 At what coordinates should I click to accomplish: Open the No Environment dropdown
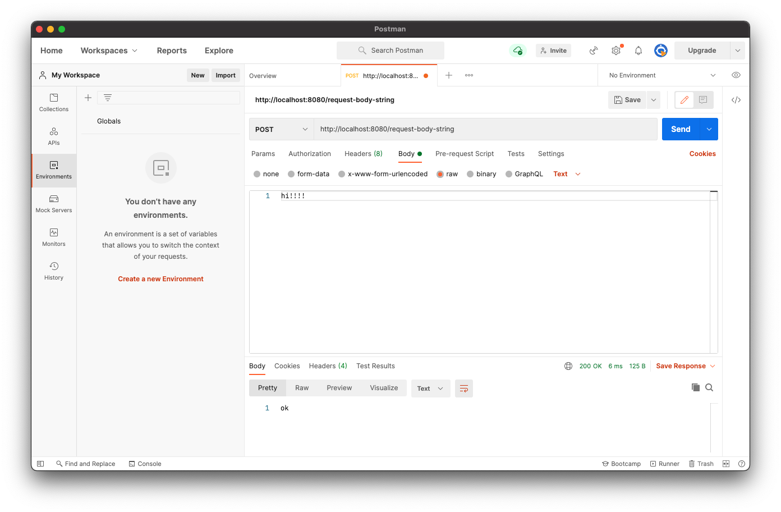(662, 75)
